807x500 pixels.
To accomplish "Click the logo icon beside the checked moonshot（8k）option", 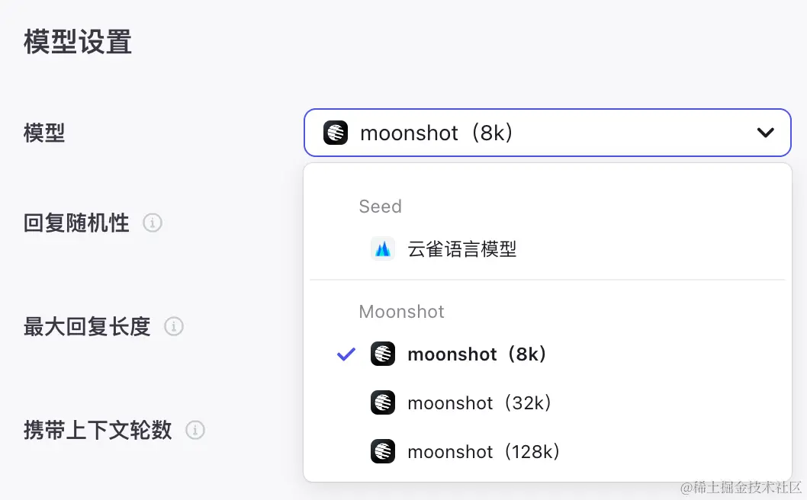I will tap(383, 354).
